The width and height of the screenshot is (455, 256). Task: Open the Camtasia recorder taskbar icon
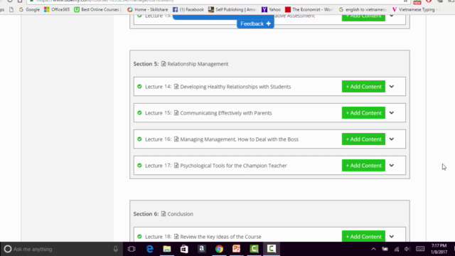tap(272, 249)
